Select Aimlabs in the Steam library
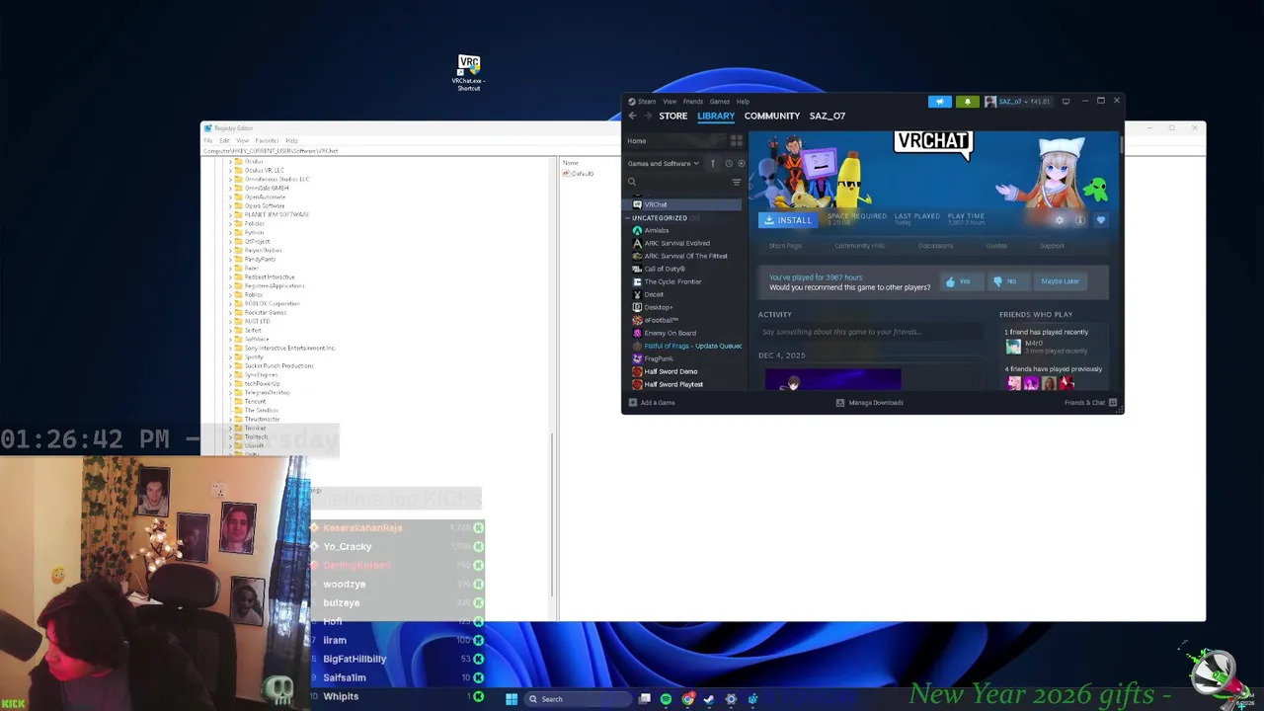1264x711 pixels. (657, 230)
